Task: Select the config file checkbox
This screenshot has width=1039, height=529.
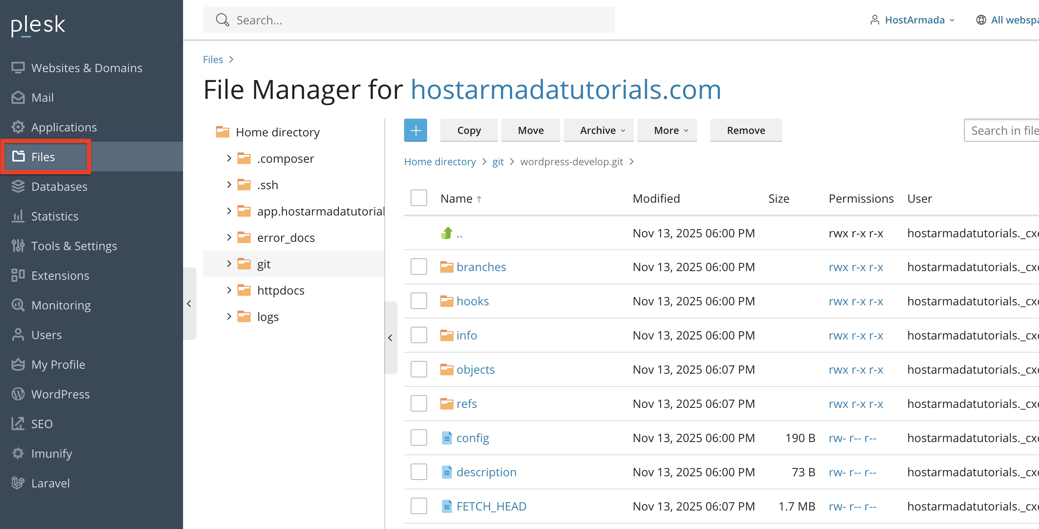Action: click(x=419, y=438)
